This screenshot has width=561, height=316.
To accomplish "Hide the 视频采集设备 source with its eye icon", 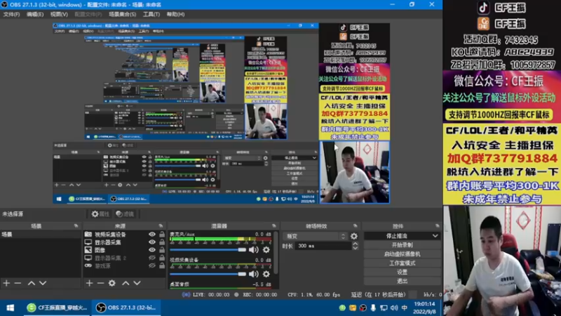I will (152, 235).
